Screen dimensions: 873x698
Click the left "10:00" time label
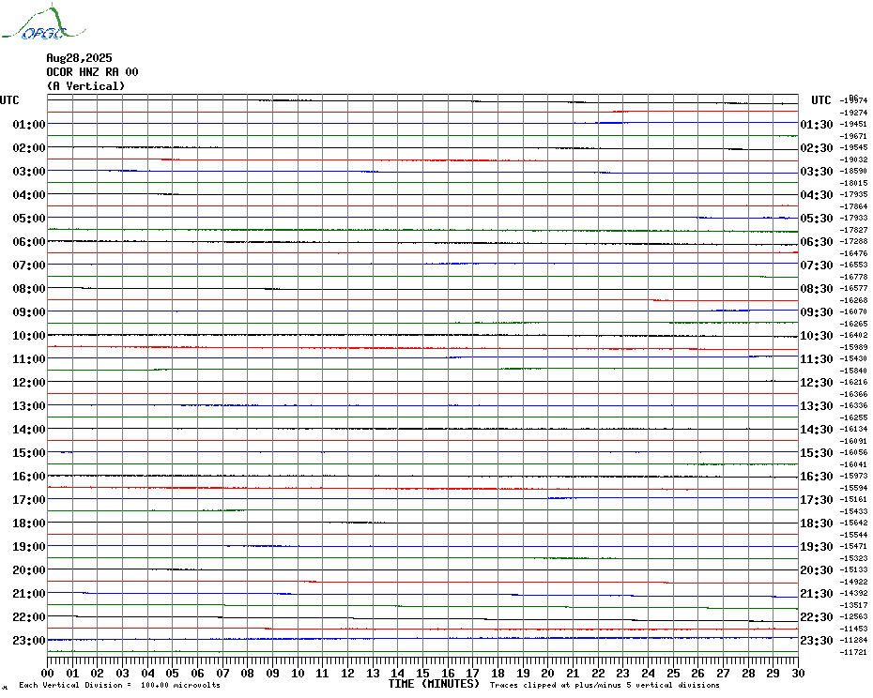pyautogui.click(x=29, y=336)
